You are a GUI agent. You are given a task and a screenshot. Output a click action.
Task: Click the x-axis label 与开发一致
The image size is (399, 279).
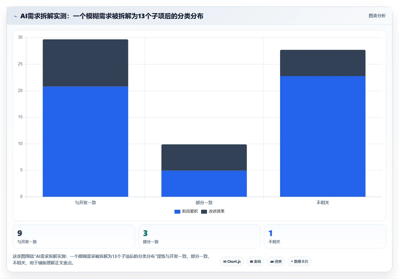click(85, 203)
